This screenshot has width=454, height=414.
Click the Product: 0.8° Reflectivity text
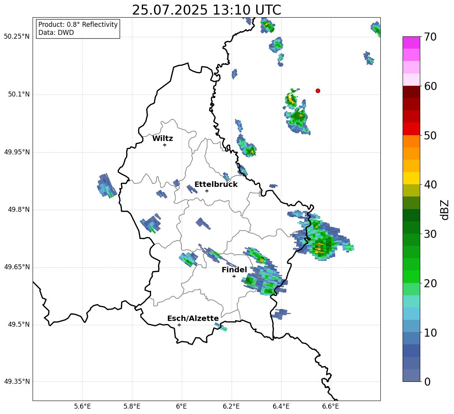78,25
